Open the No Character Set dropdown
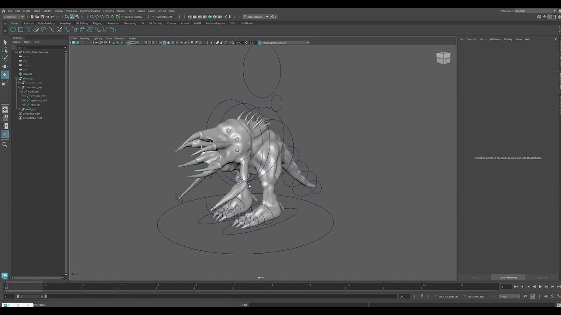Viewport: 561px width, 315px height. pos(448,296)
